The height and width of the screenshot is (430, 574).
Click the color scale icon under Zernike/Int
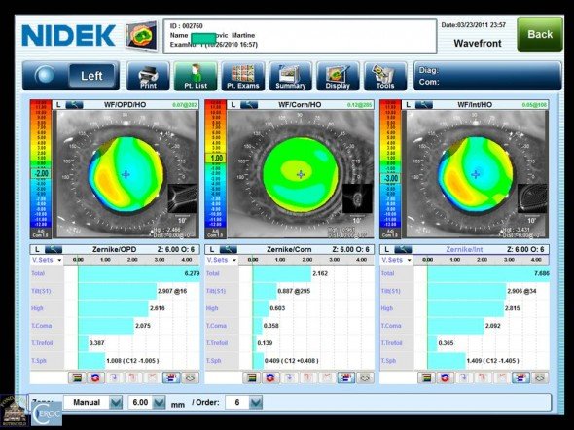(x=426, y=377)
